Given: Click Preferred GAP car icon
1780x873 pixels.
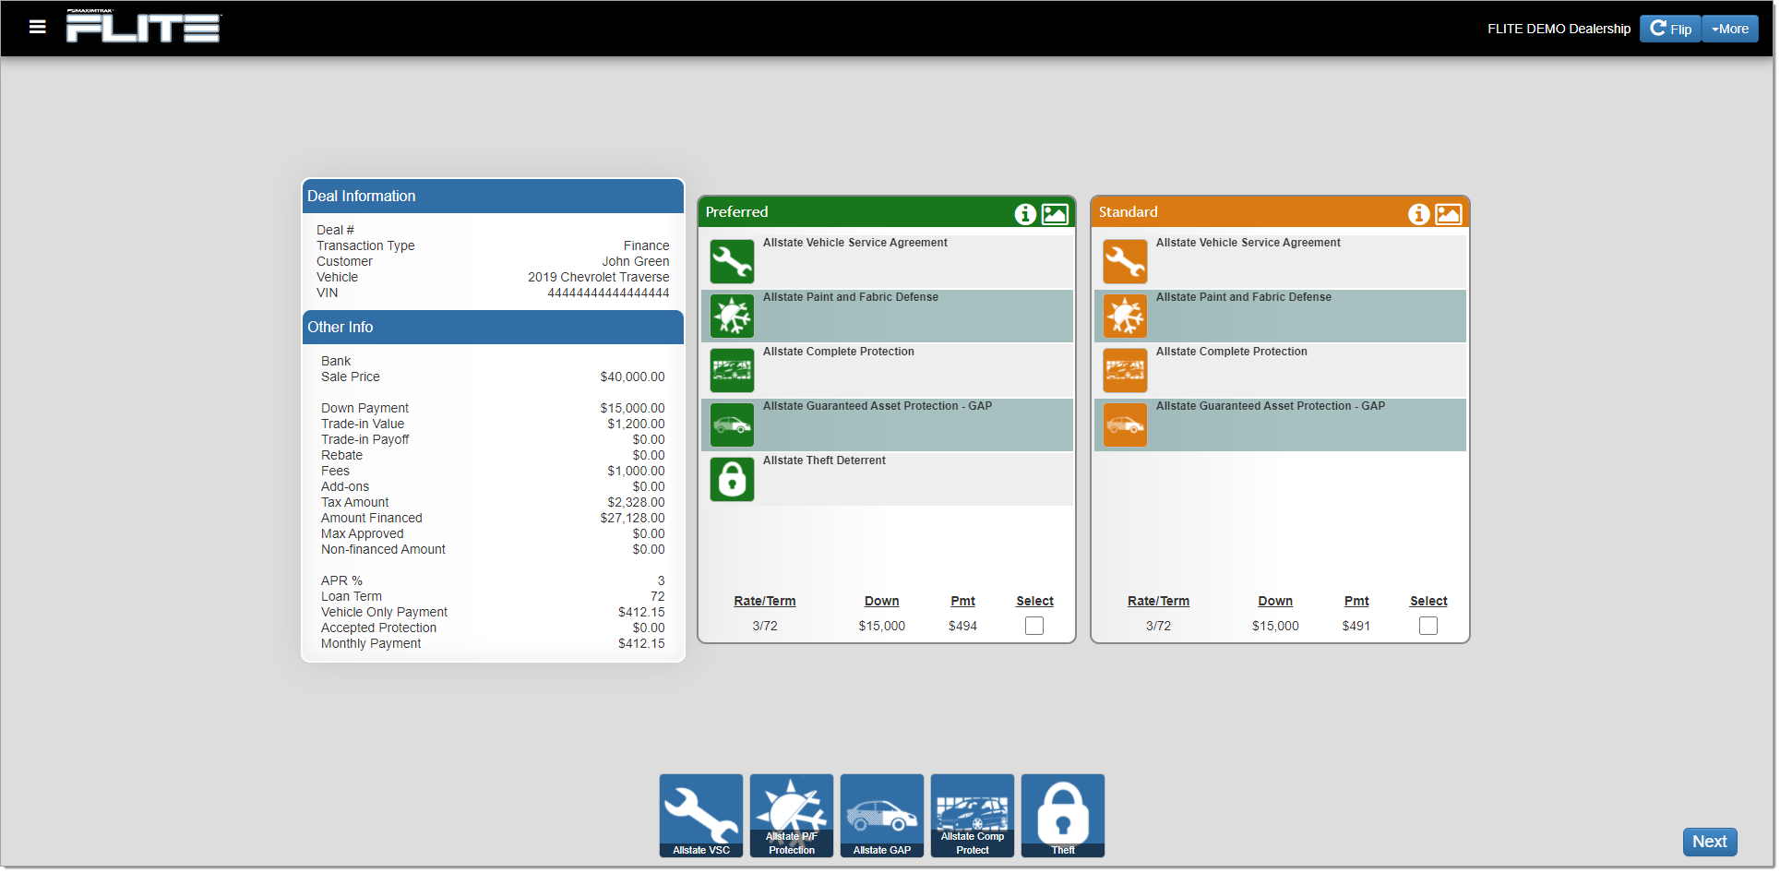Looking at the screenshot, I should [x=732, y=425].
